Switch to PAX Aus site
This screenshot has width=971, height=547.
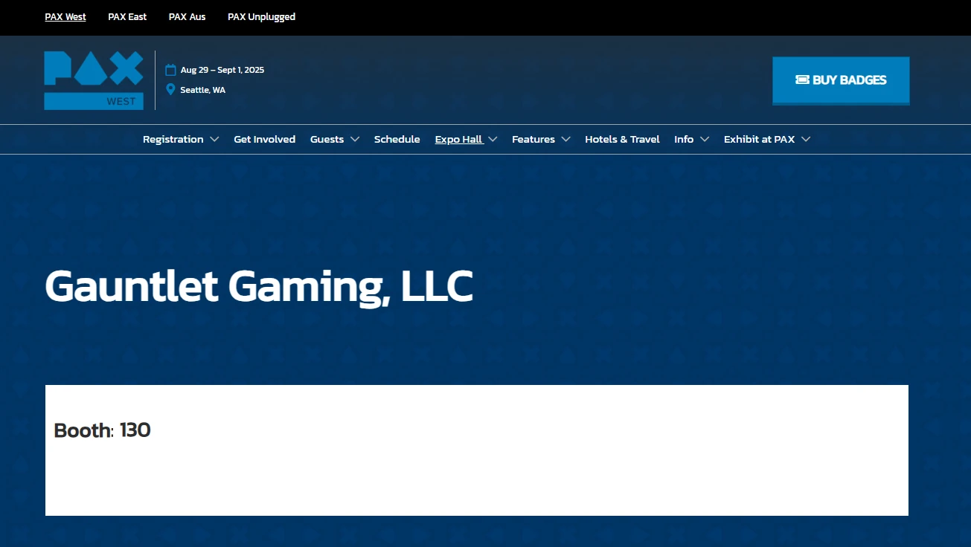point(187,17)
